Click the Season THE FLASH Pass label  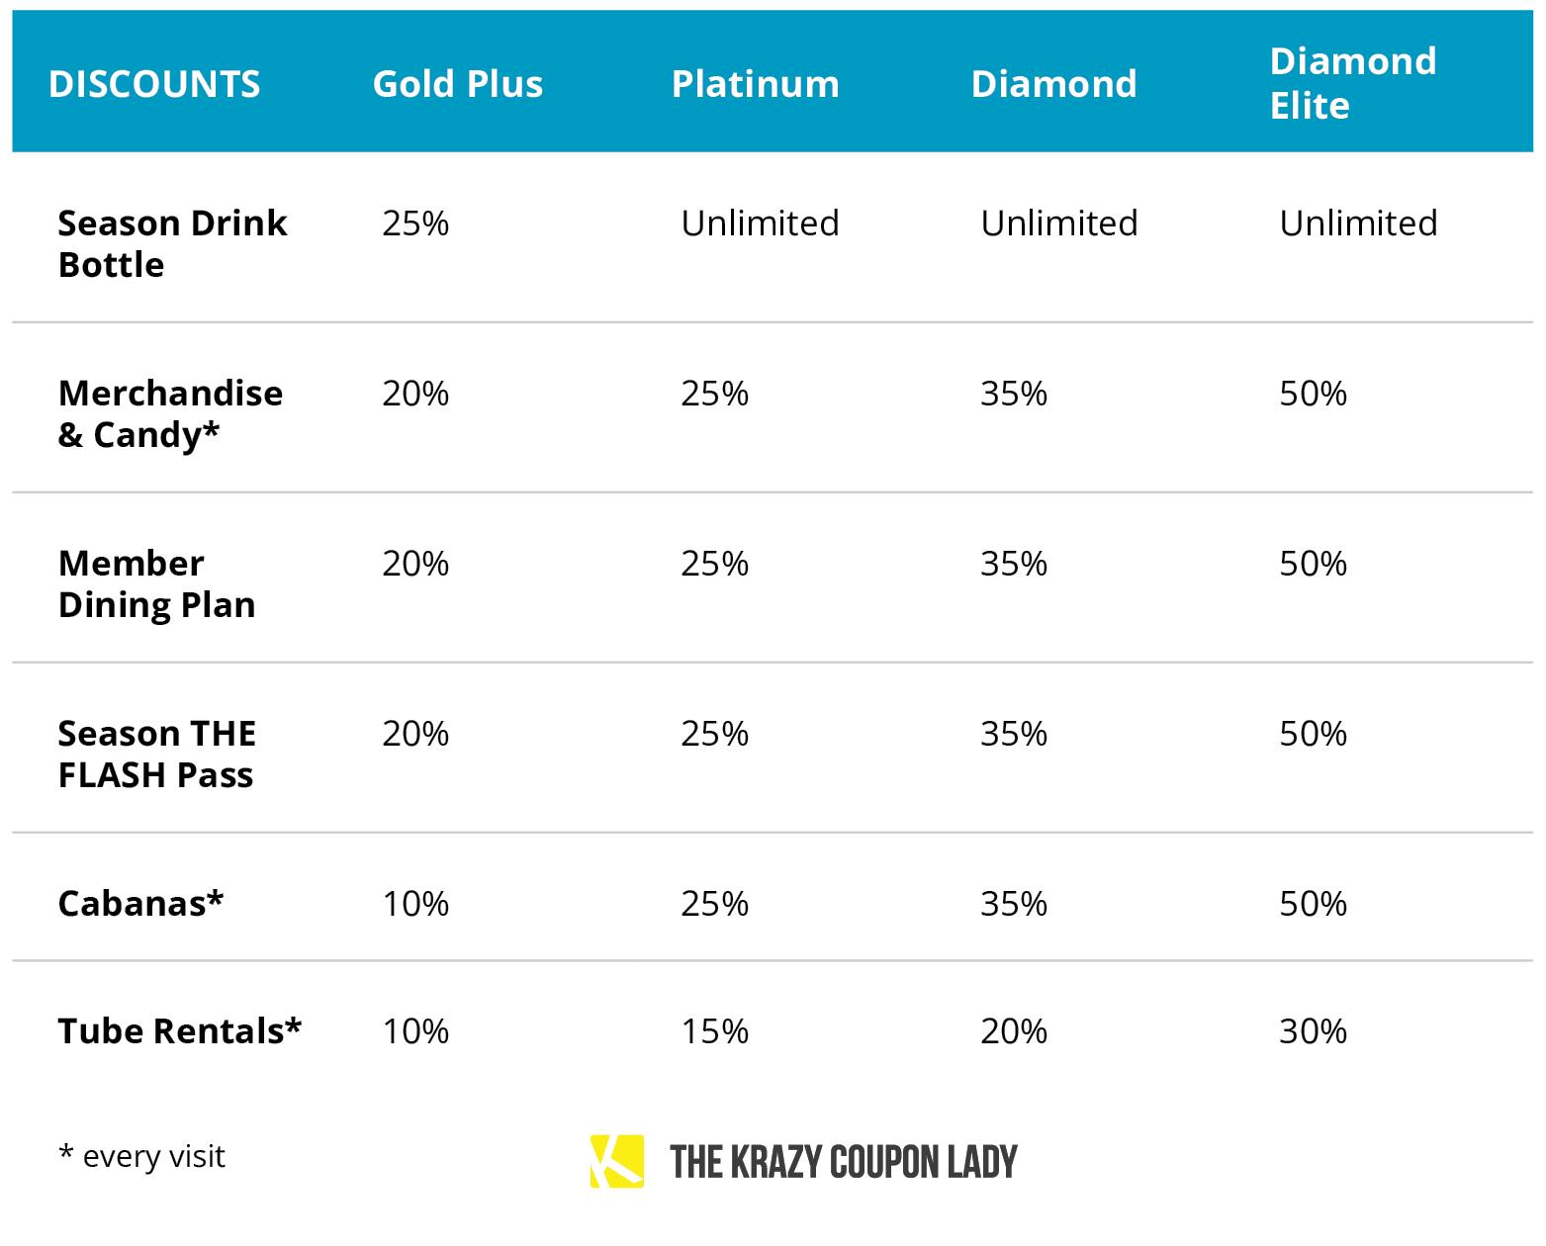click(156, 754)
